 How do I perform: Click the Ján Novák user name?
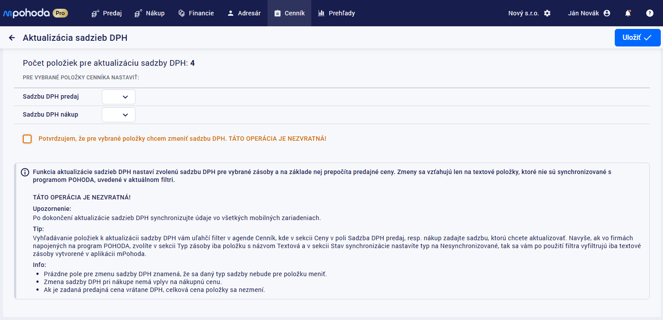pos(584,13)
